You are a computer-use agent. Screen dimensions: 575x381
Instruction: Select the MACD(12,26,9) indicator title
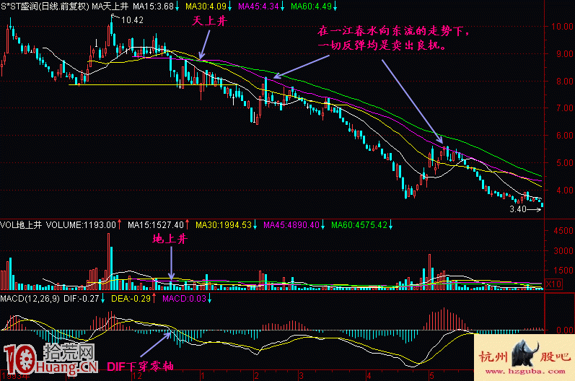click(30, 299)
